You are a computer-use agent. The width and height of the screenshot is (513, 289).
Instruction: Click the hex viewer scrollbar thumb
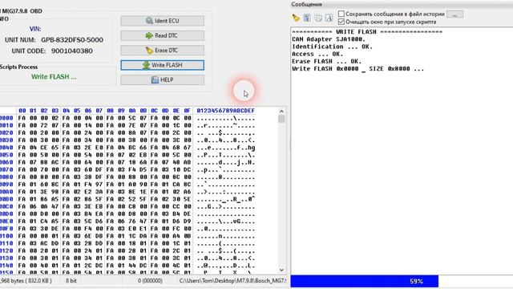[281, 119]
